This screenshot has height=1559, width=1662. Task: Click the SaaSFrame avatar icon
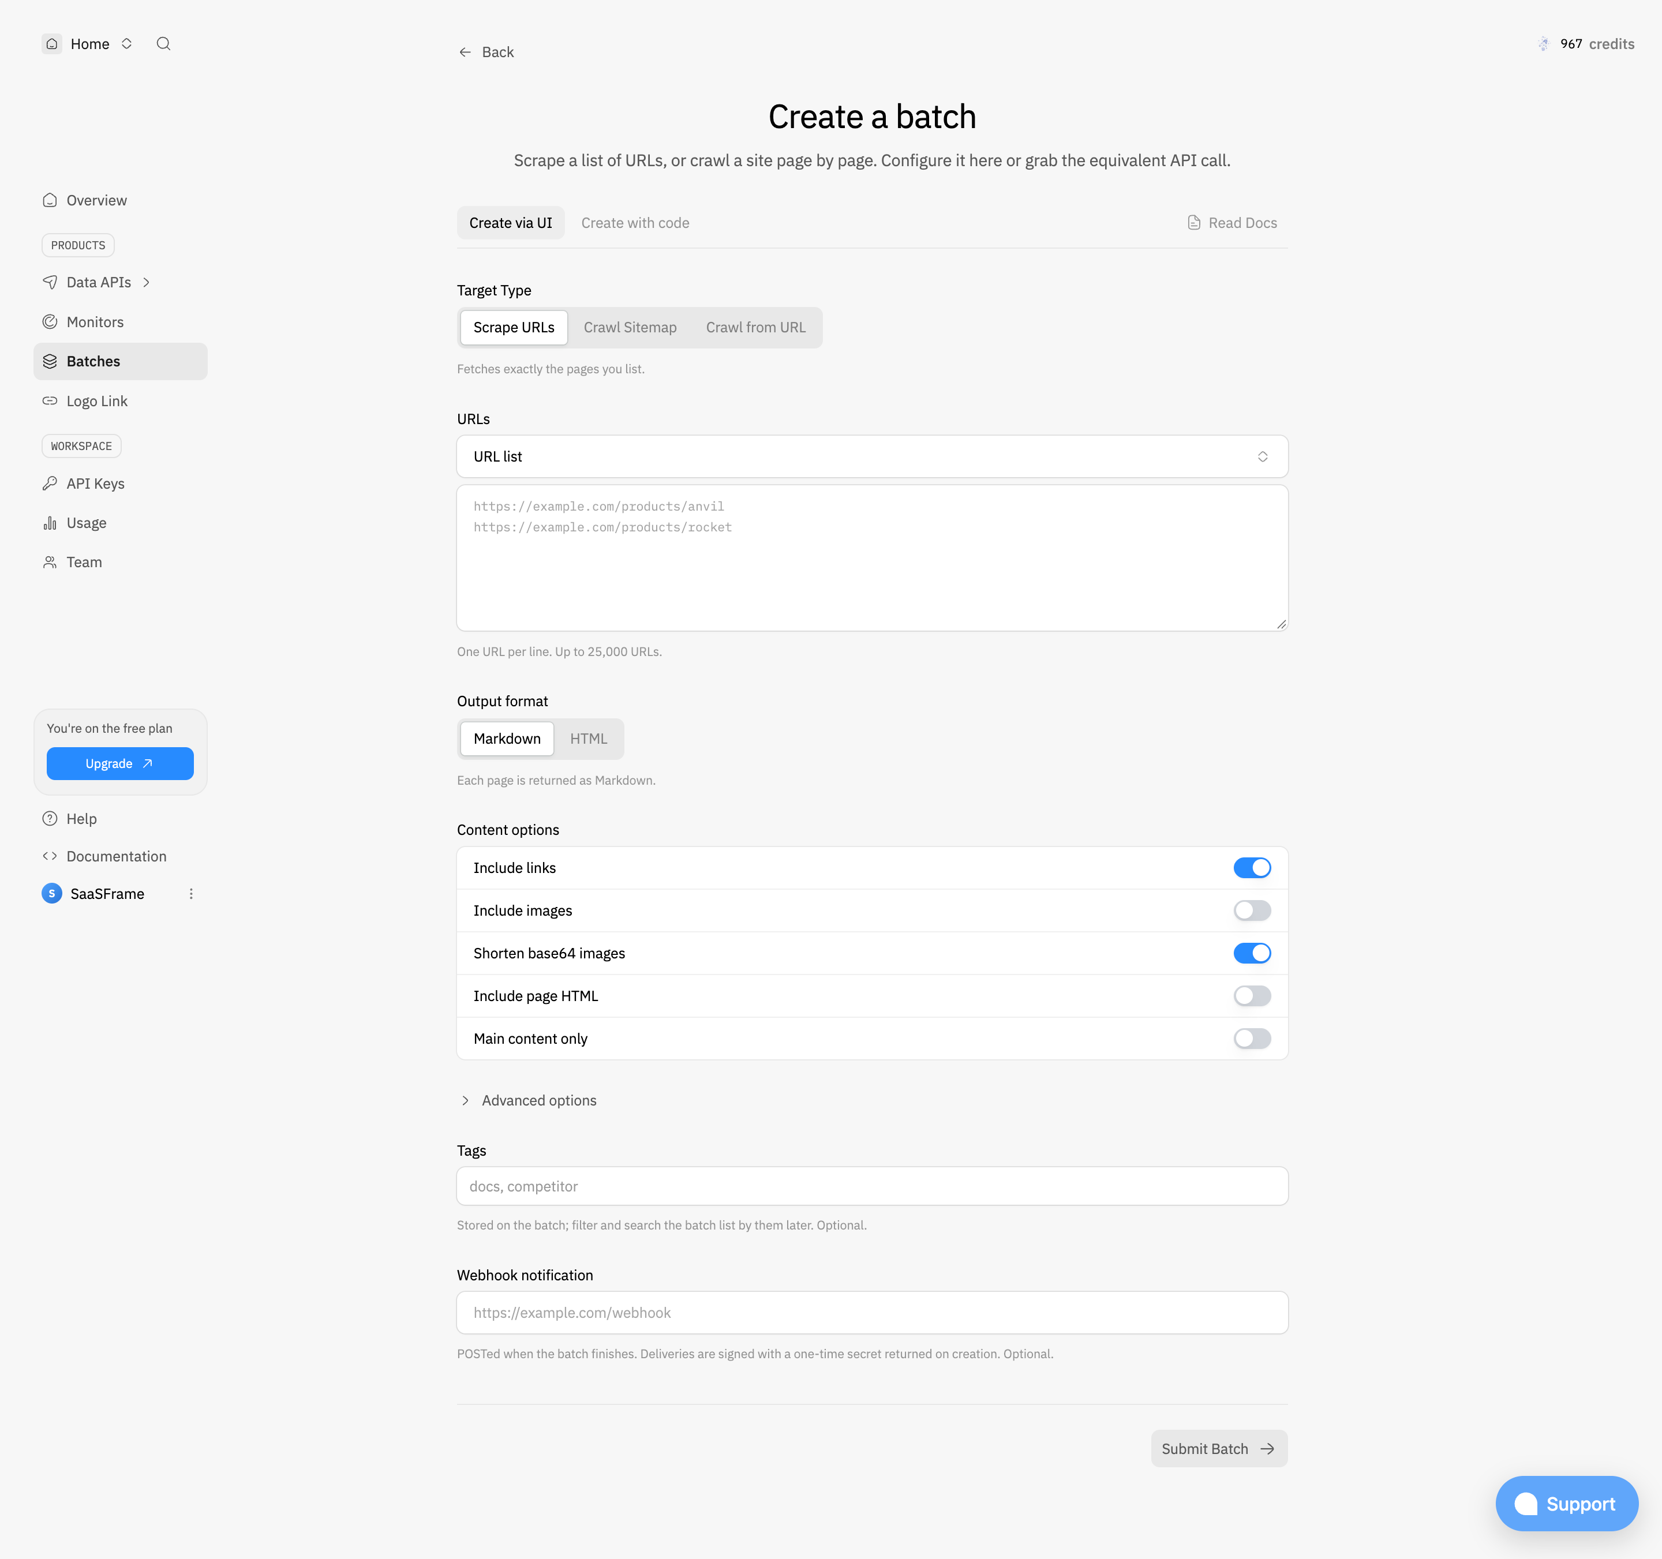(x=52, y=894)
